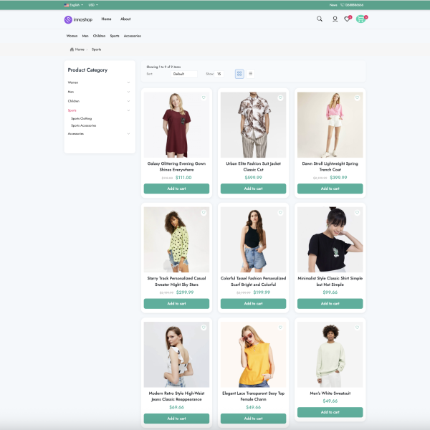Screen dimensions: 430x430
Task: Favorite the Galaxy Glittering Evening Gown with heart
Action: 204,98
